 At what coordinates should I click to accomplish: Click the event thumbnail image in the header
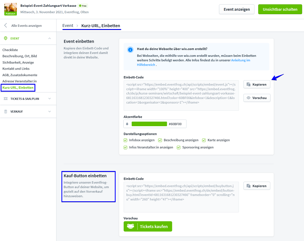10,9
